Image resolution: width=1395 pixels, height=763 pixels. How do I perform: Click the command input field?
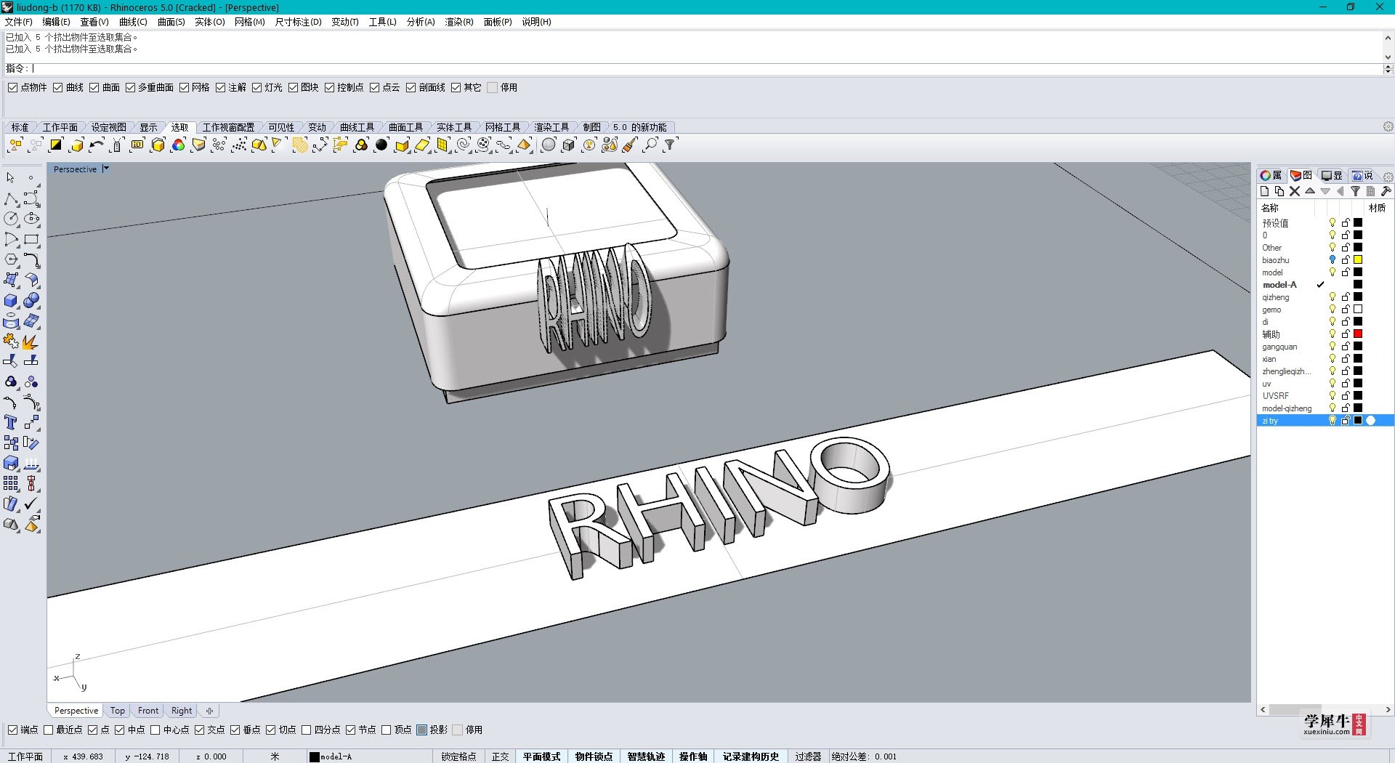click(706, 68)
